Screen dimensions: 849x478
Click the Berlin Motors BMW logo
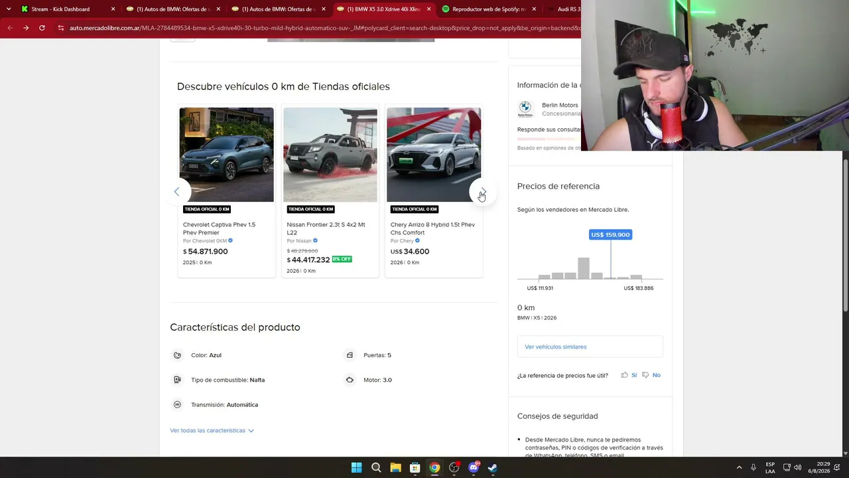(x=525, y=109)
